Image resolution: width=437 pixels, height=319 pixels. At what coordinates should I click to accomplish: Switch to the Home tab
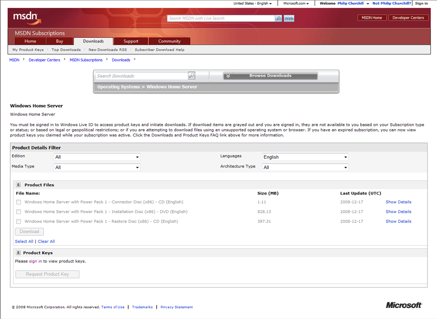(x=30, y=41)
